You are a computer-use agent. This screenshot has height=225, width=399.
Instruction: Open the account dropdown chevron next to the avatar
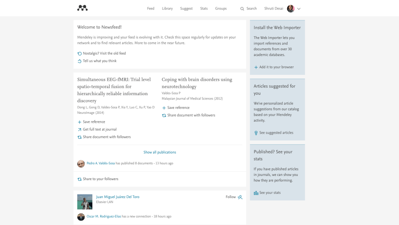(299, 8)
